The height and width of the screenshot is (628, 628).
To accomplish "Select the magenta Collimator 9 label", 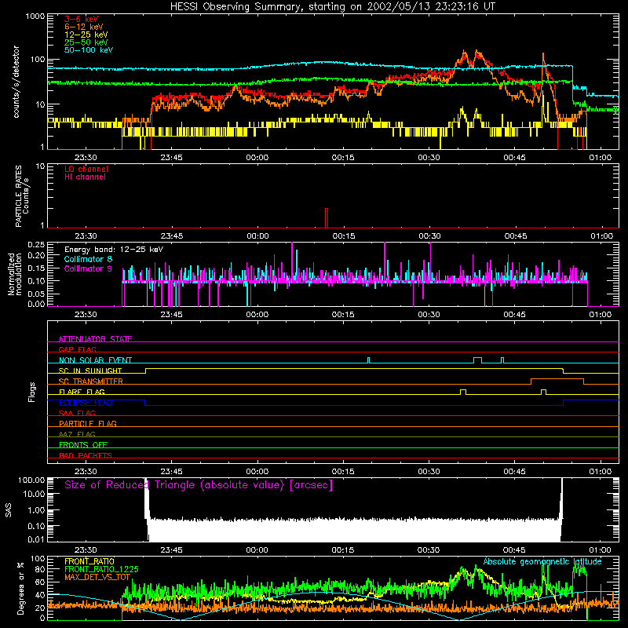I will point(88,268).
